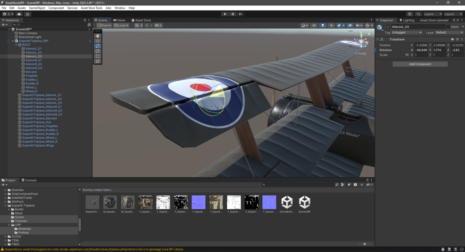
Task: Click the Step frame button
Action: click(240, 14)
